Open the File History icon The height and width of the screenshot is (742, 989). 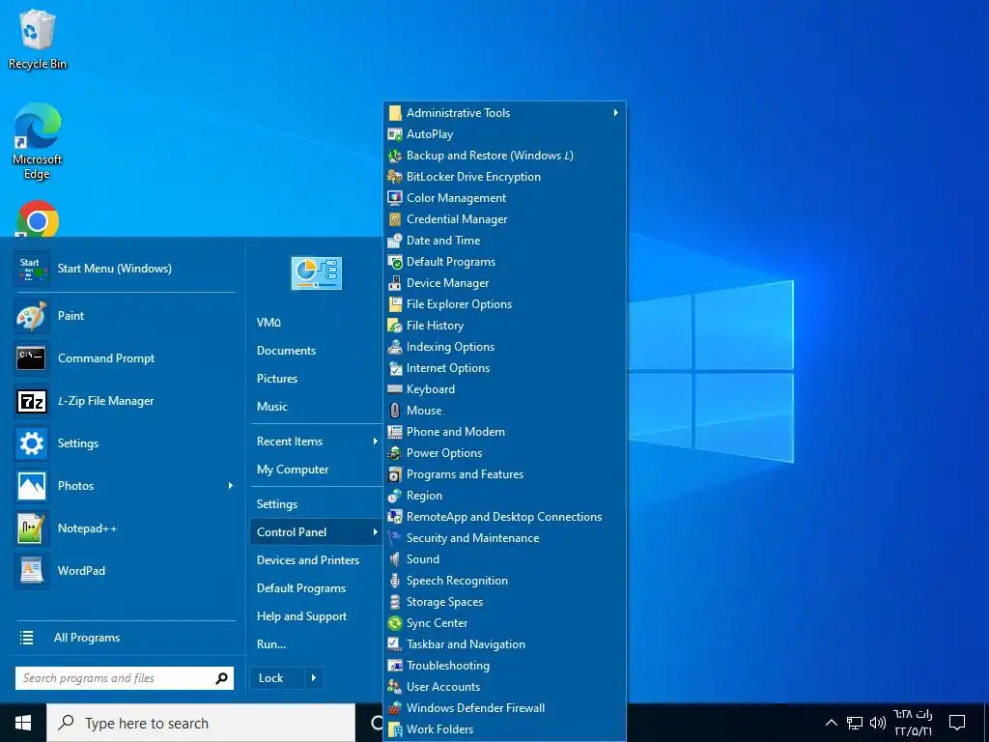click(x=395, y=326)
